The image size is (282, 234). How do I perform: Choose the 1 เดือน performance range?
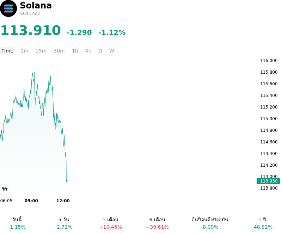coord(110,223)
